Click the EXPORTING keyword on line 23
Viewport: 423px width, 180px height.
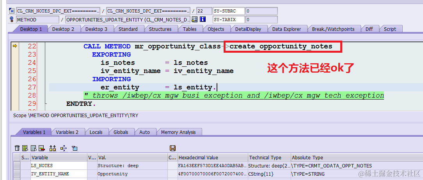point(112,55)
